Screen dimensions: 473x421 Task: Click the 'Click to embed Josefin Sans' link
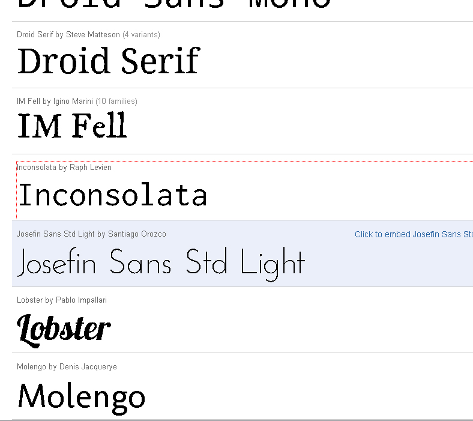point(414,234)
